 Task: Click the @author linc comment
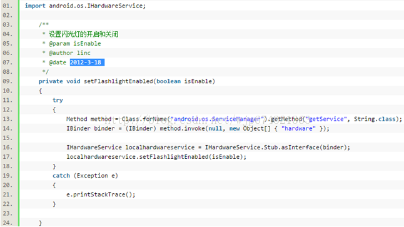point(69,53)
